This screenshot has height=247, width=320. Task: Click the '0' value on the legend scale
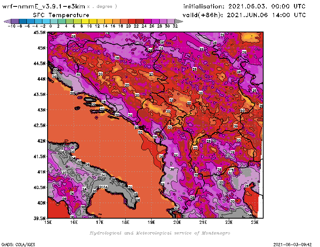coord(50,26)
